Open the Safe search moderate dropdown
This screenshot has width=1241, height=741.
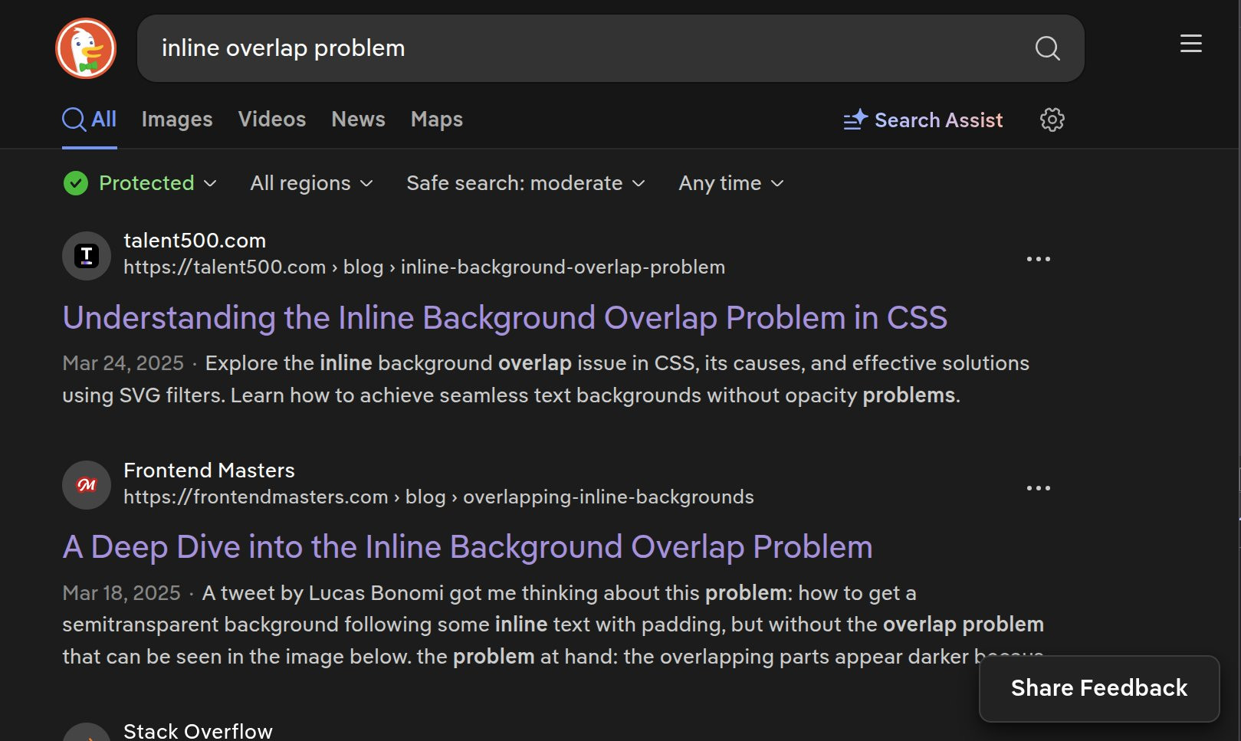coord(524,182)
